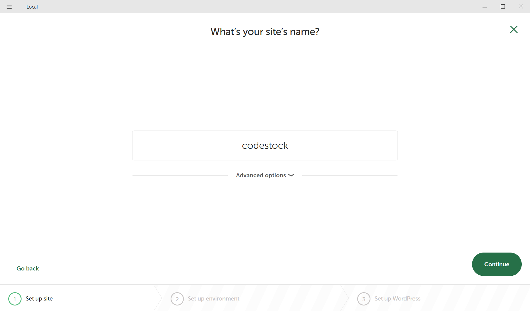
Task: Maximize the Local window
Action: (x=503, y=7)
